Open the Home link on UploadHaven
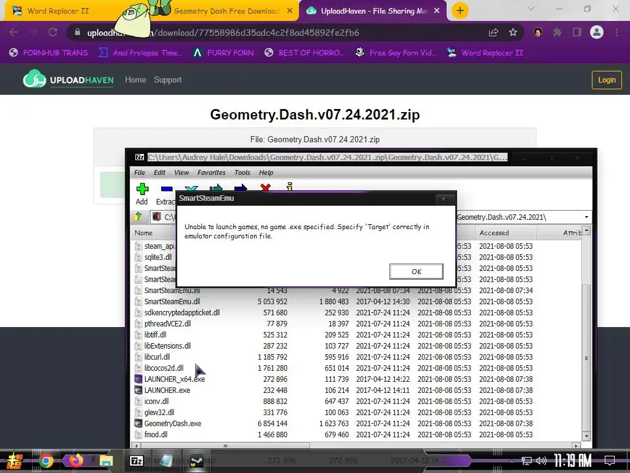Viewport: 630px width, 473px height. click(x=135, y=79)
